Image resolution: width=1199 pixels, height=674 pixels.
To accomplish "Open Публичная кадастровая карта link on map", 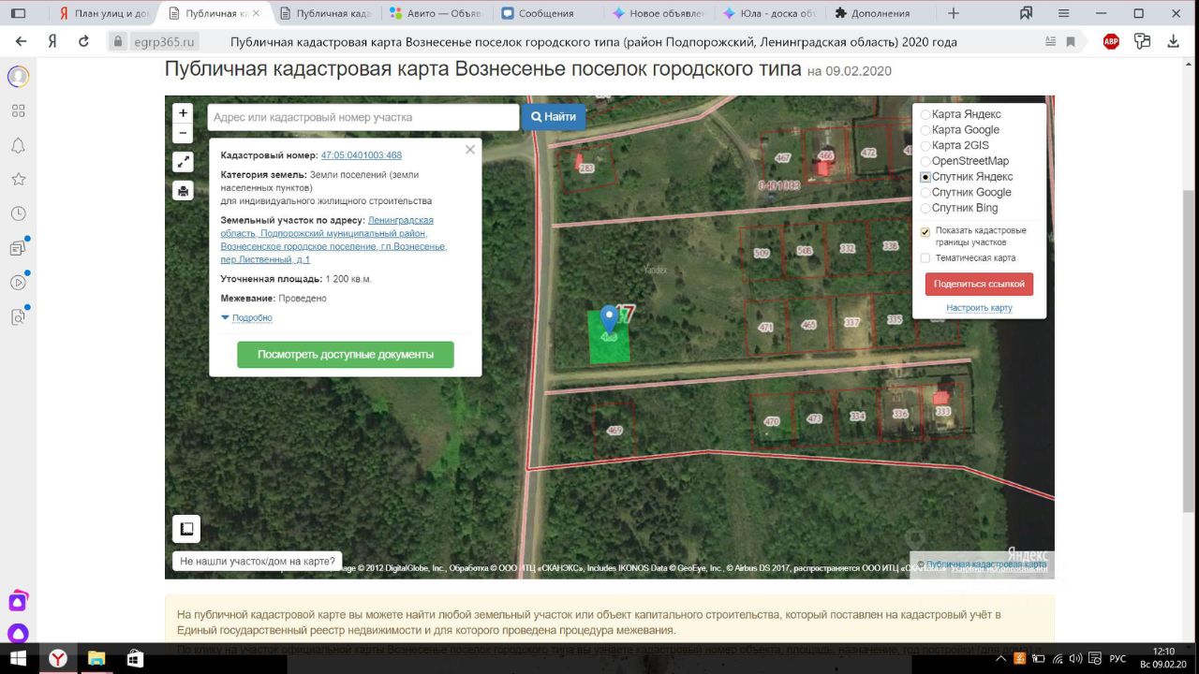I will pos(986,564).
